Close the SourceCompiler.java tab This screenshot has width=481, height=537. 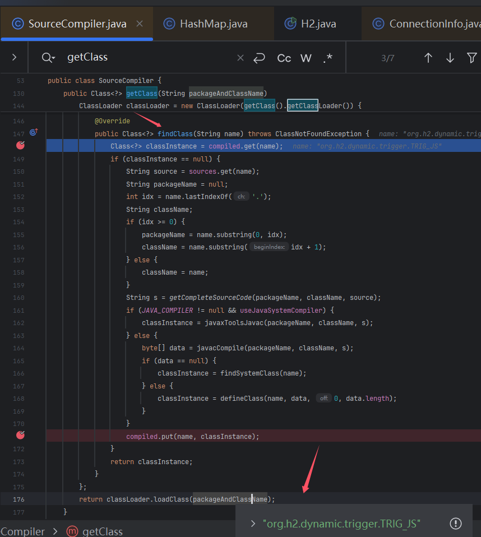pos(140,24)
